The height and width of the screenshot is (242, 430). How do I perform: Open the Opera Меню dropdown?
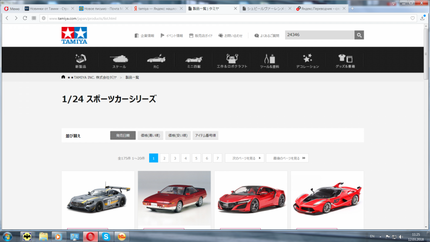11,8
